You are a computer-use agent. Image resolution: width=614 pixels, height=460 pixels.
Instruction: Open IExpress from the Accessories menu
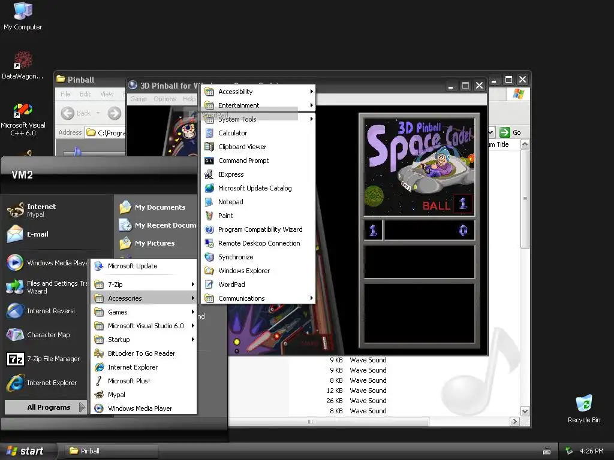258,174
